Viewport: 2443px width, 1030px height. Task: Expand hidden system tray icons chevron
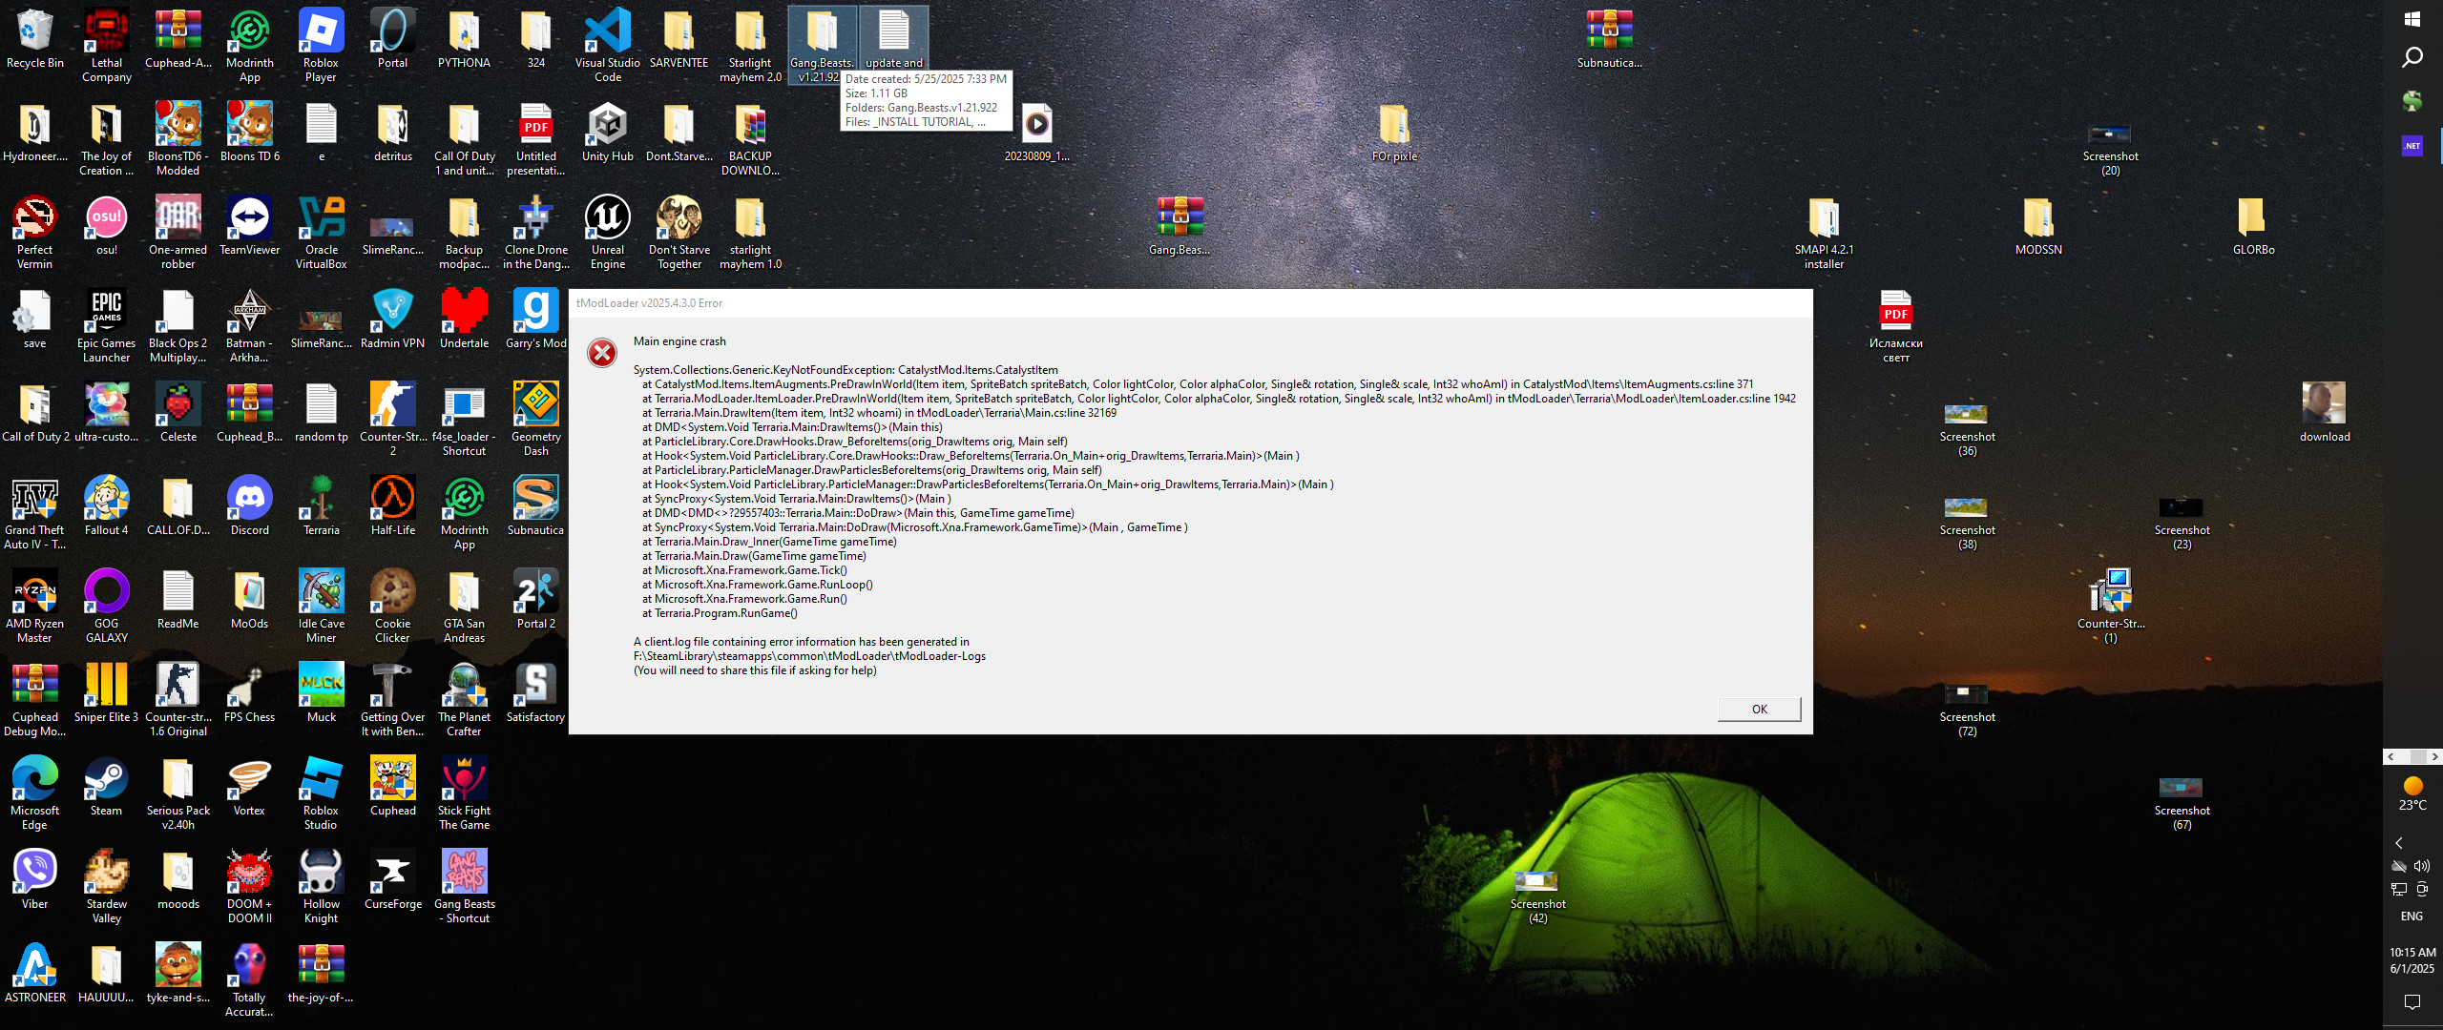(2399, 843)
